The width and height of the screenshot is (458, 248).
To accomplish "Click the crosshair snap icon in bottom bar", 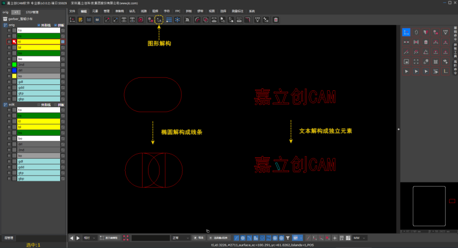I will click(x=335, y=238).
